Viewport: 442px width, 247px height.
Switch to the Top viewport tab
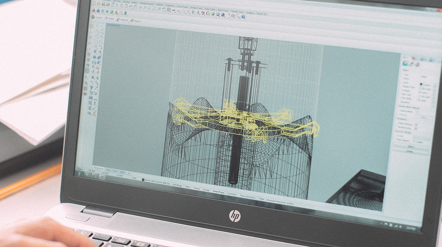(x=108, y=169)
